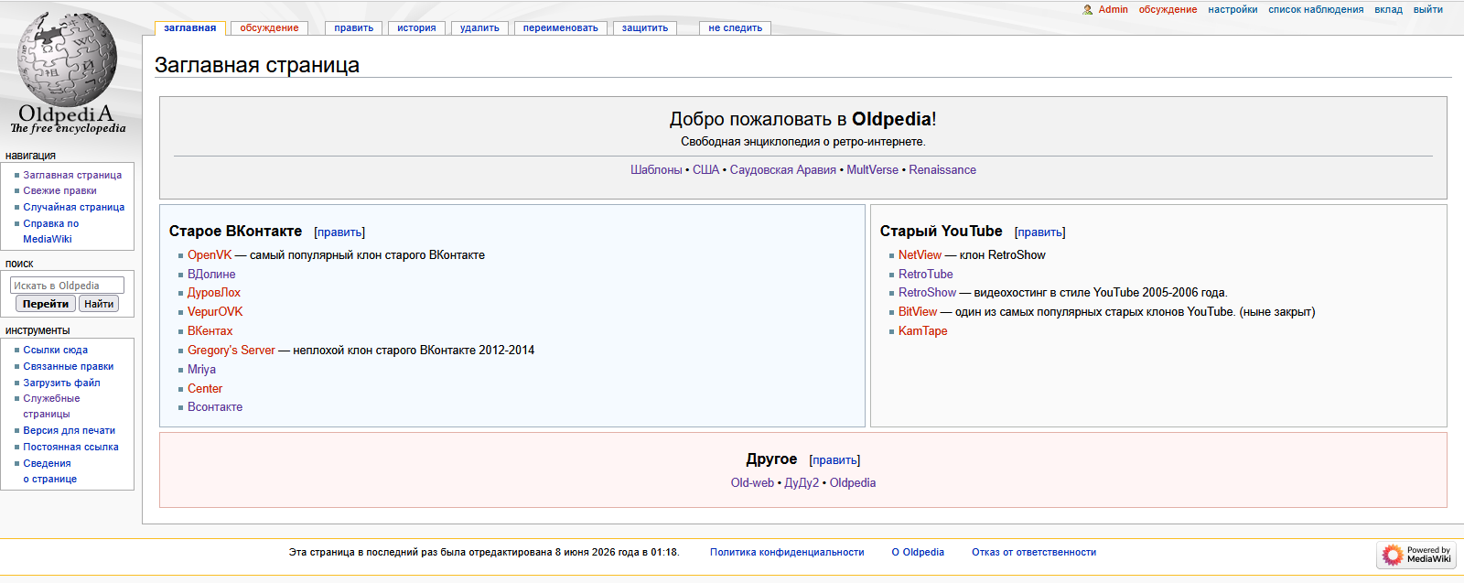1464x583 pixels.
Task: Open the Gregory's Server article link
Action: [231, 351]
